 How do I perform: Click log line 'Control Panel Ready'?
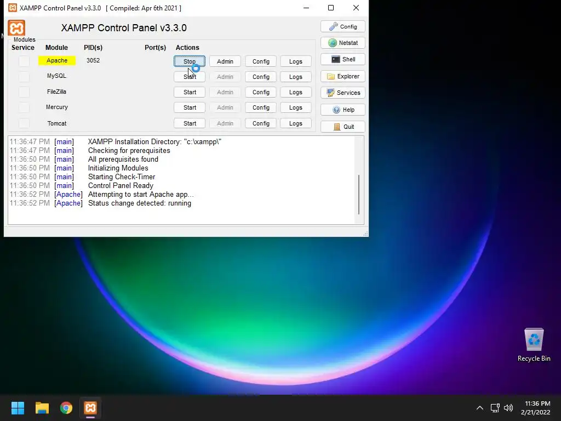click(121, 185)
